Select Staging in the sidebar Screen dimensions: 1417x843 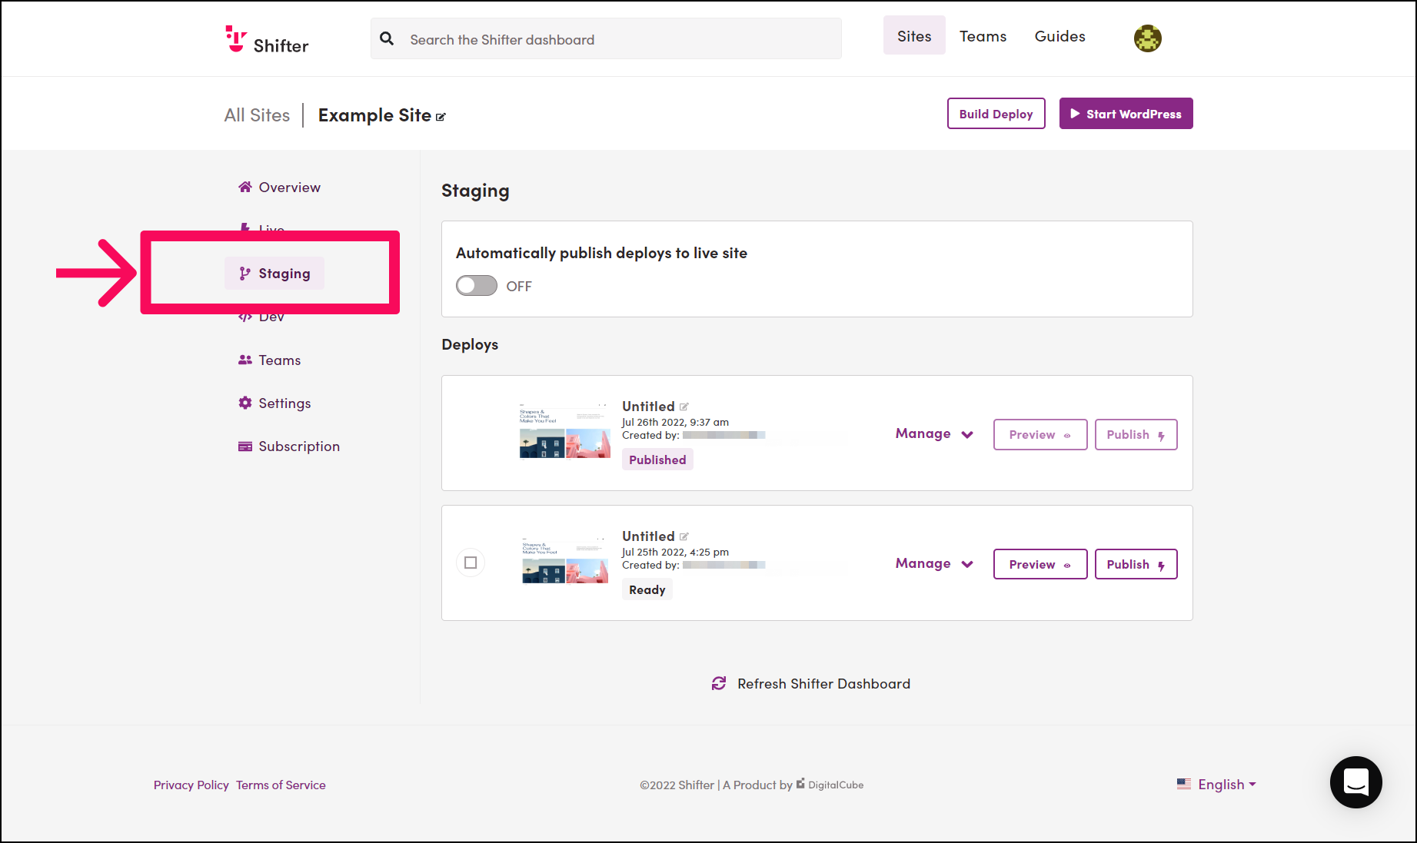pyautogui.click(x=274, y=274)
